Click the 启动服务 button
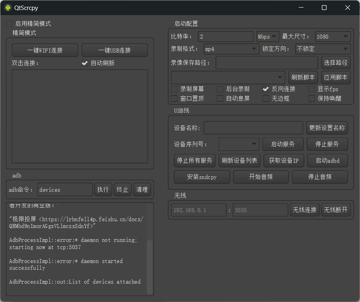The image size is (360, 302). click(x=283, y=144)
